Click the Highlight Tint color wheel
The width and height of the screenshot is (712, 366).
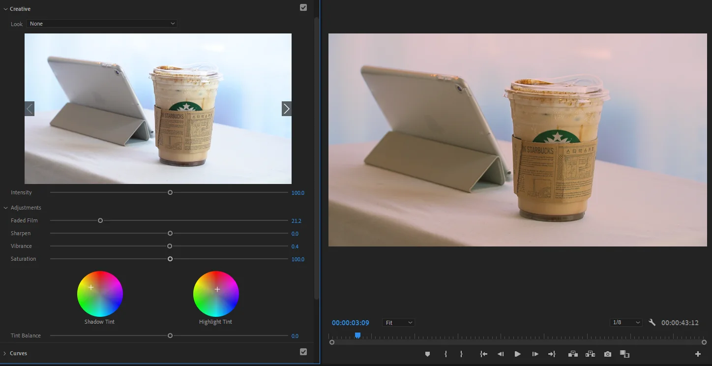click(216, 294)
